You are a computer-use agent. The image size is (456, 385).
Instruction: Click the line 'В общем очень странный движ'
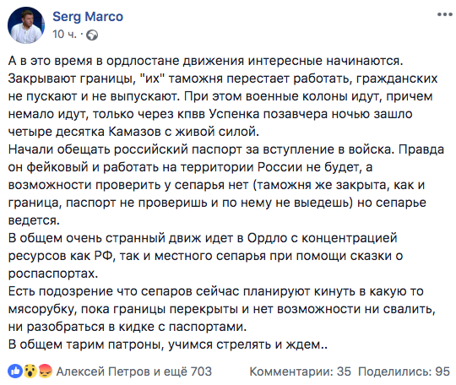click(x=203, y=238)
